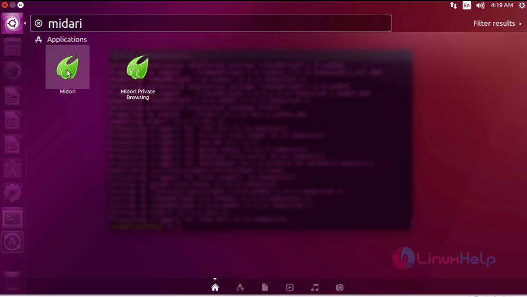Viewport: 527px width, 297px height.
Task: Open the system gear session menu
Action: [522, 5]
